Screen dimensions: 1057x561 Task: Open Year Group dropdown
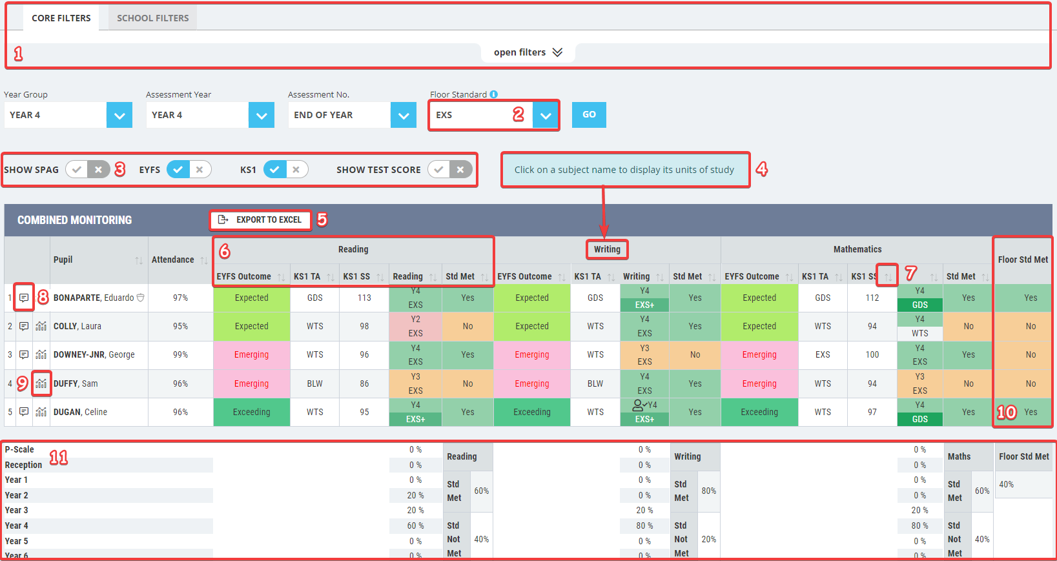click(119, 115)
